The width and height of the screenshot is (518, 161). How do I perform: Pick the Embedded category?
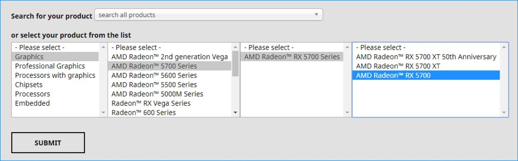point(32,103)
